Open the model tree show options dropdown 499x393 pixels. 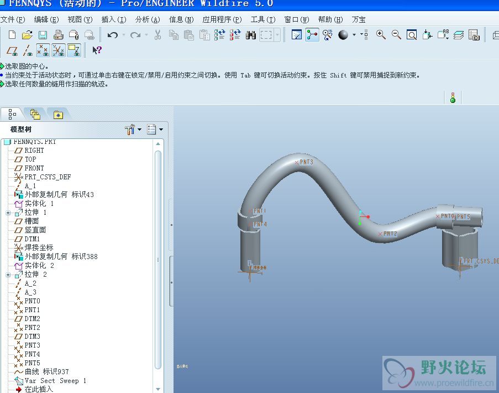(x=155, y=130)
